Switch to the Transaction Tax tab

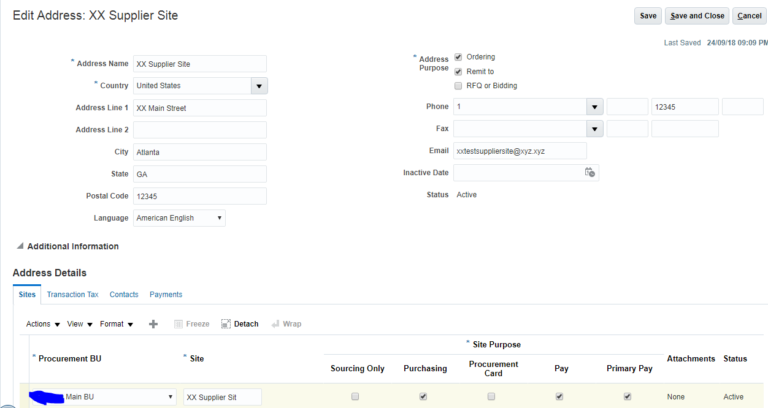click(72, 295)
